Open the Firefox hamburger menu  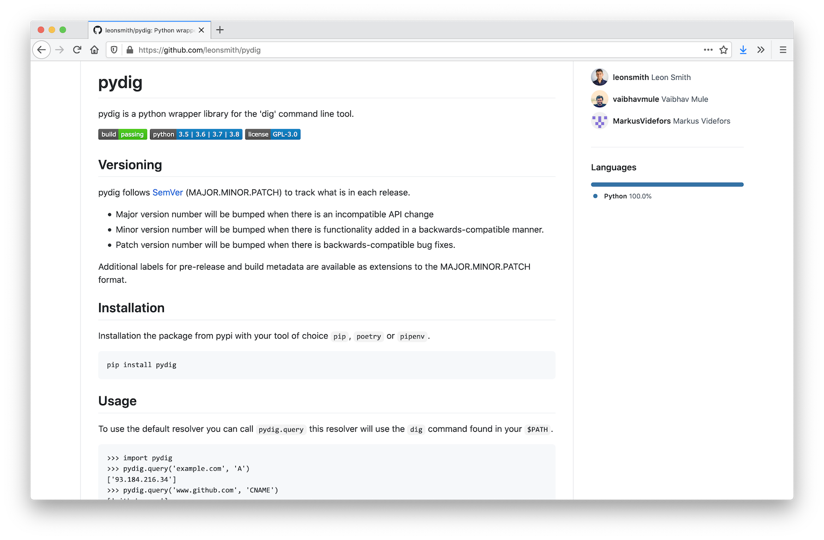[x=783, y=50]
